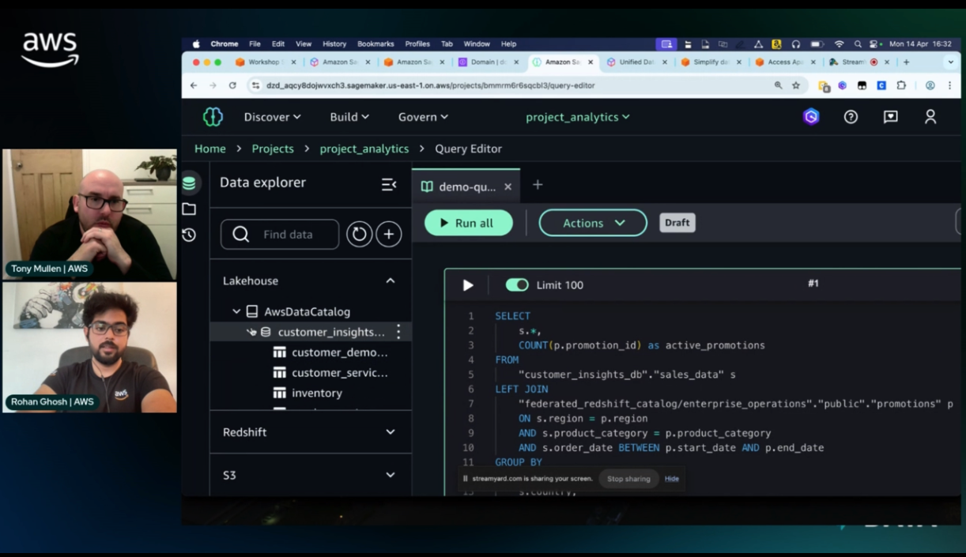The image size is (966, 557).
Task: Click the database icon in left sidebar
Action: [189, 183]
